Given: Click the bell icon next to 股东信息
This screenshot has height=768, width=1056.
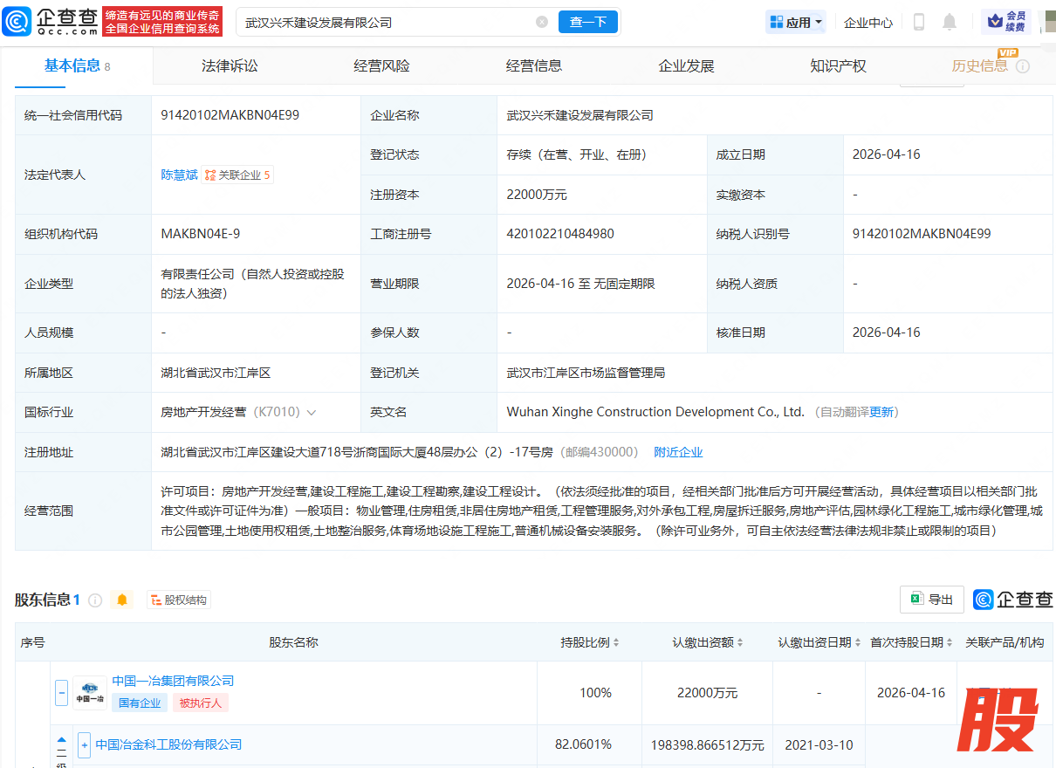Looking at the screenshot, I should point(122,600).
